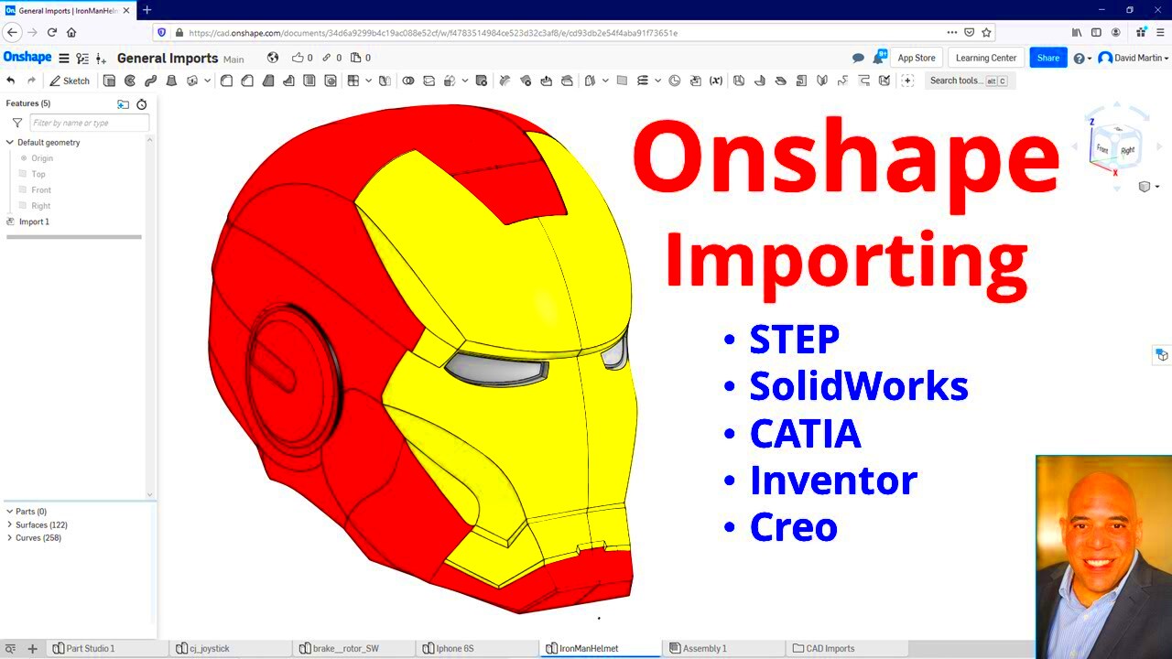Expand the Curves (258) list

[x=9, y=537]
